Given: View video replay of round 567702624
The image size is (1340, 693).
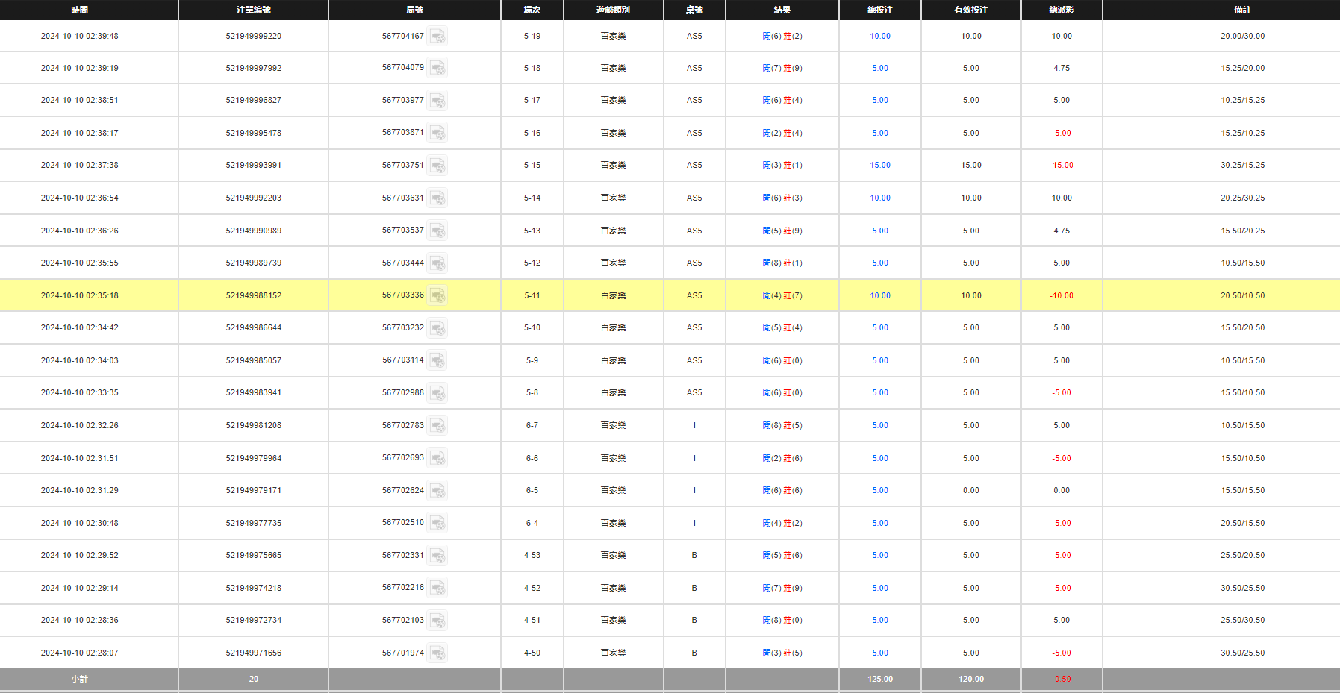Looking at the screenshot, I should click(x=437, y=491).
